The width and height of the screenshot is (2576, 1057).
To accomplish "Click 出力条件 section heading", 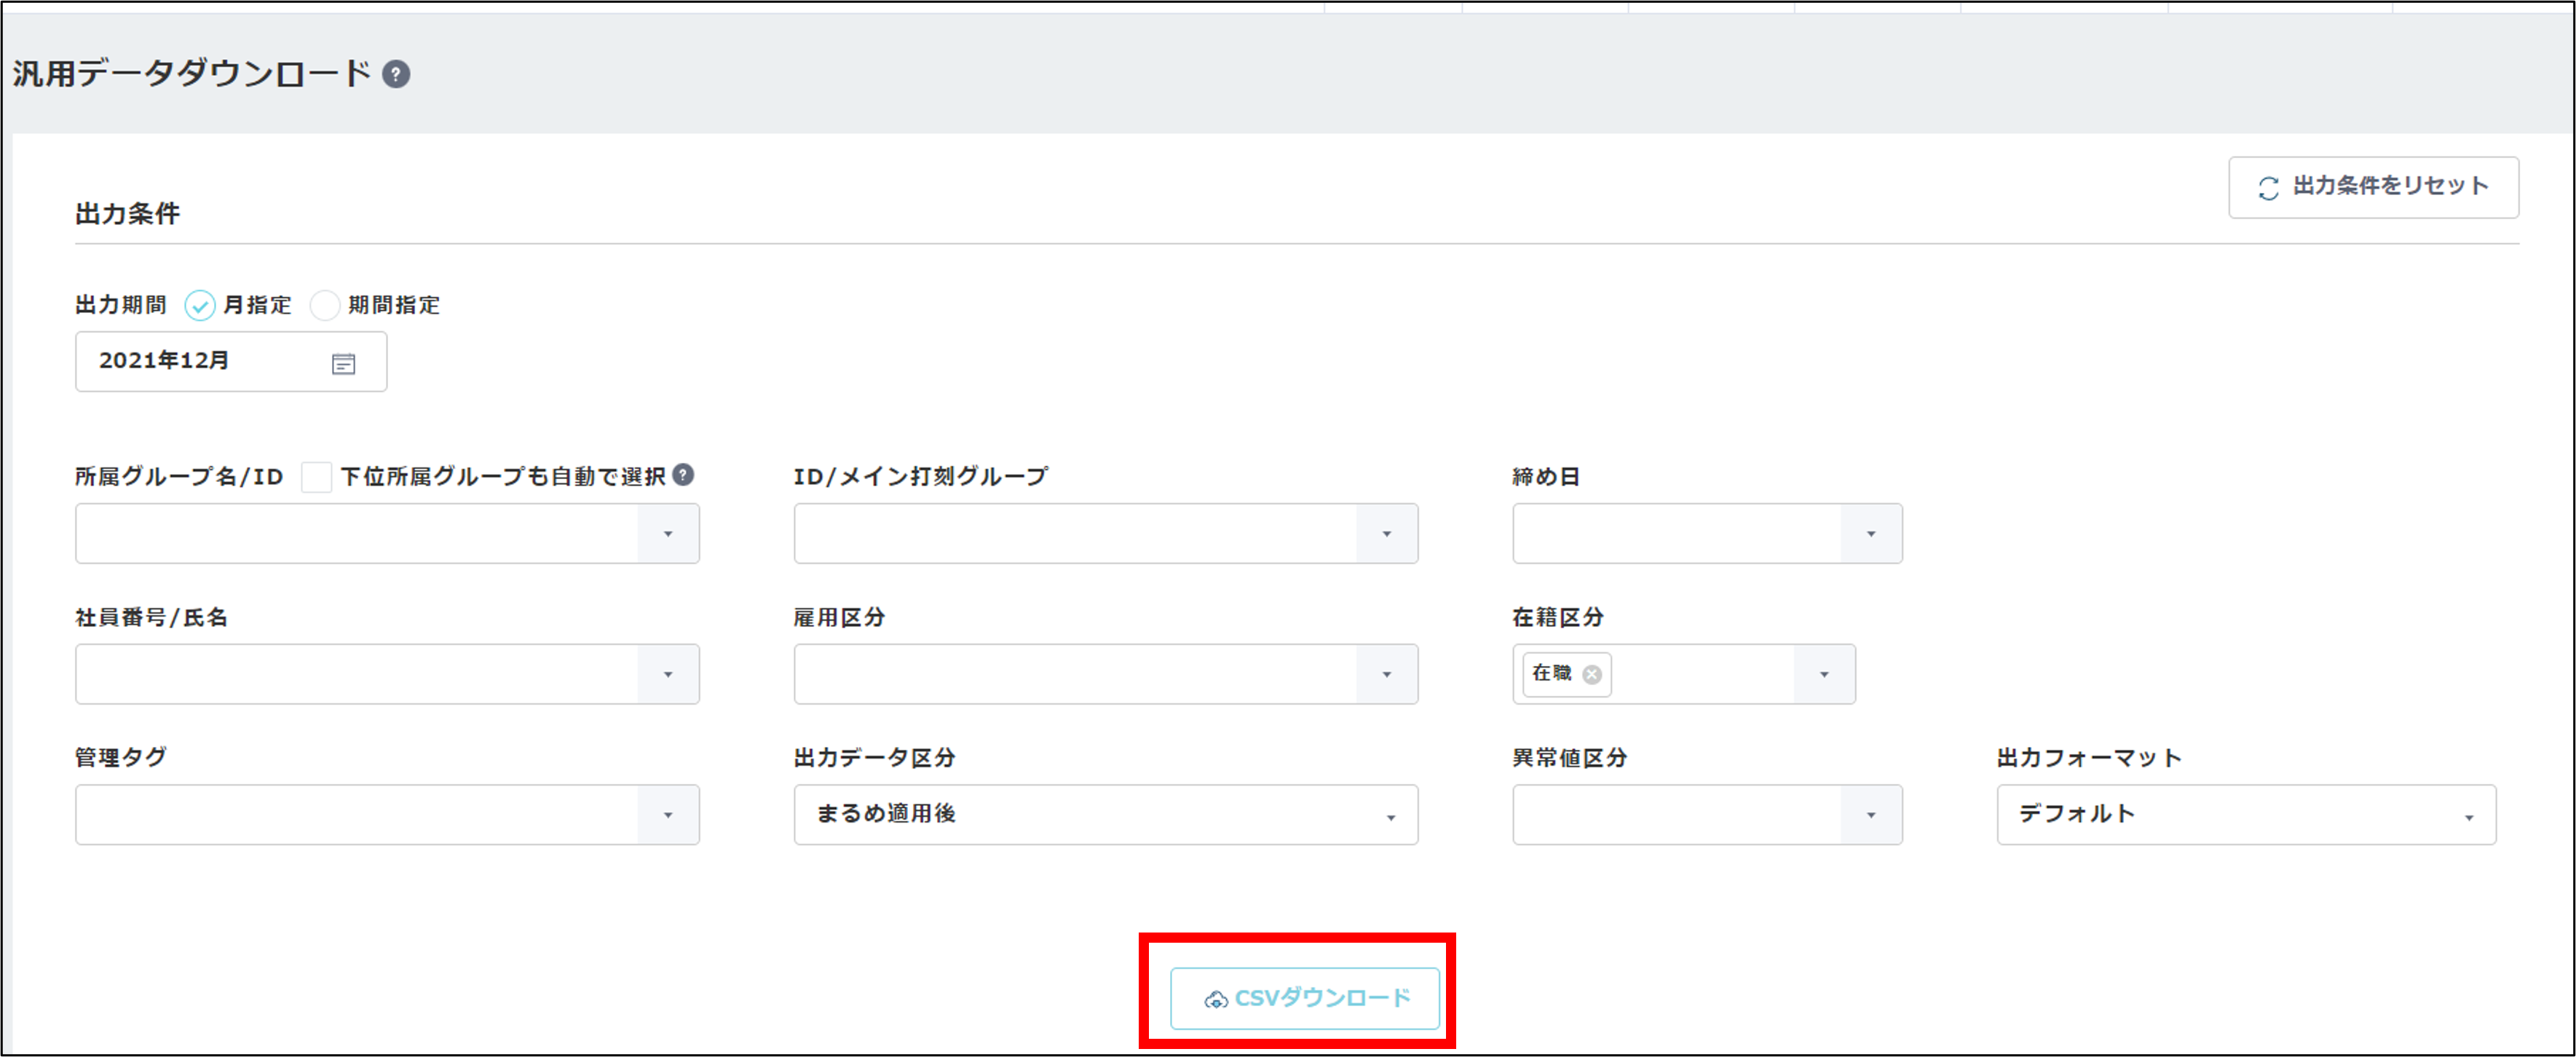I will (128, 214).
